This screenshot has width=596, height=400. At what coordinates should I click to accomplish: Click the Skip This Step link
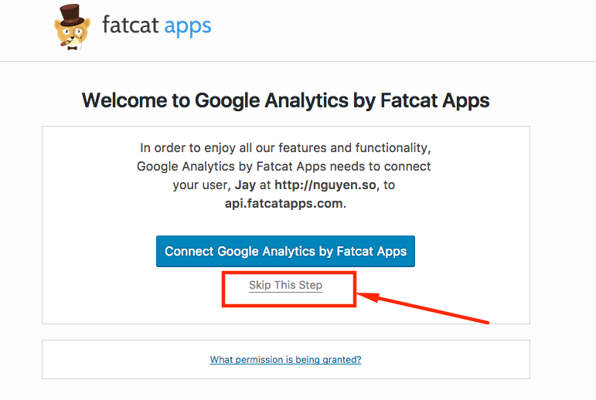pos(285,285)
